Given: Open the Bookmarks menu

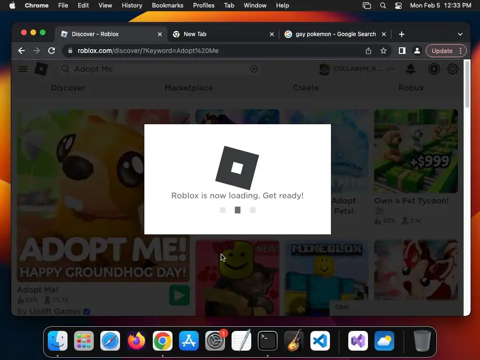Looking at the screenshot, I should click(x=167, y=6).
